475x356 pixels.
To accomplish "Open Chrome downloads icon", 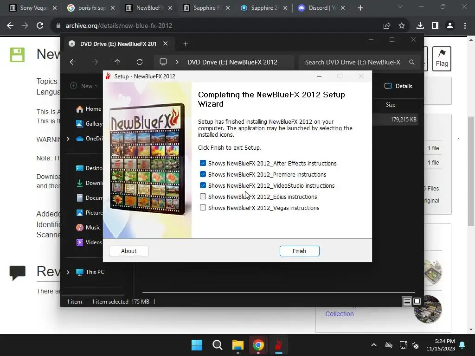I will point(420,26).
